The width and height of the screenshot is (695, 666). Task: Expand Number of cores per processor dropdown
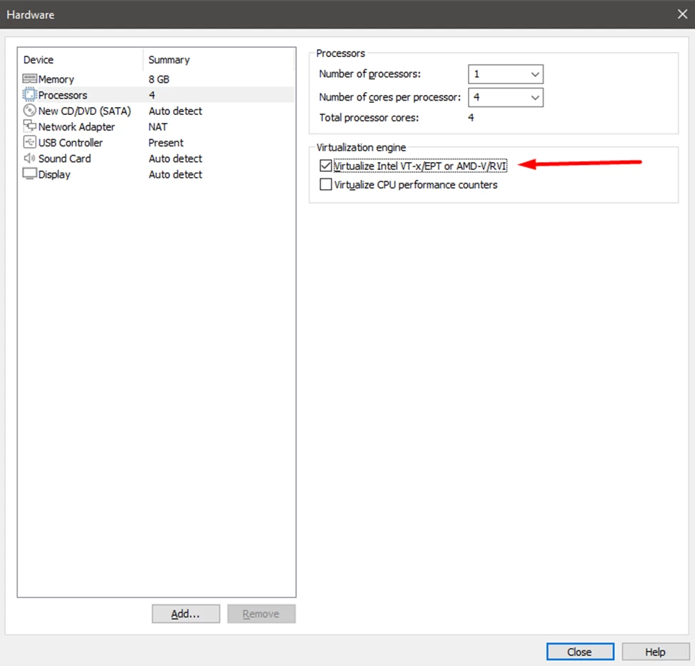(x=506, y=97)
